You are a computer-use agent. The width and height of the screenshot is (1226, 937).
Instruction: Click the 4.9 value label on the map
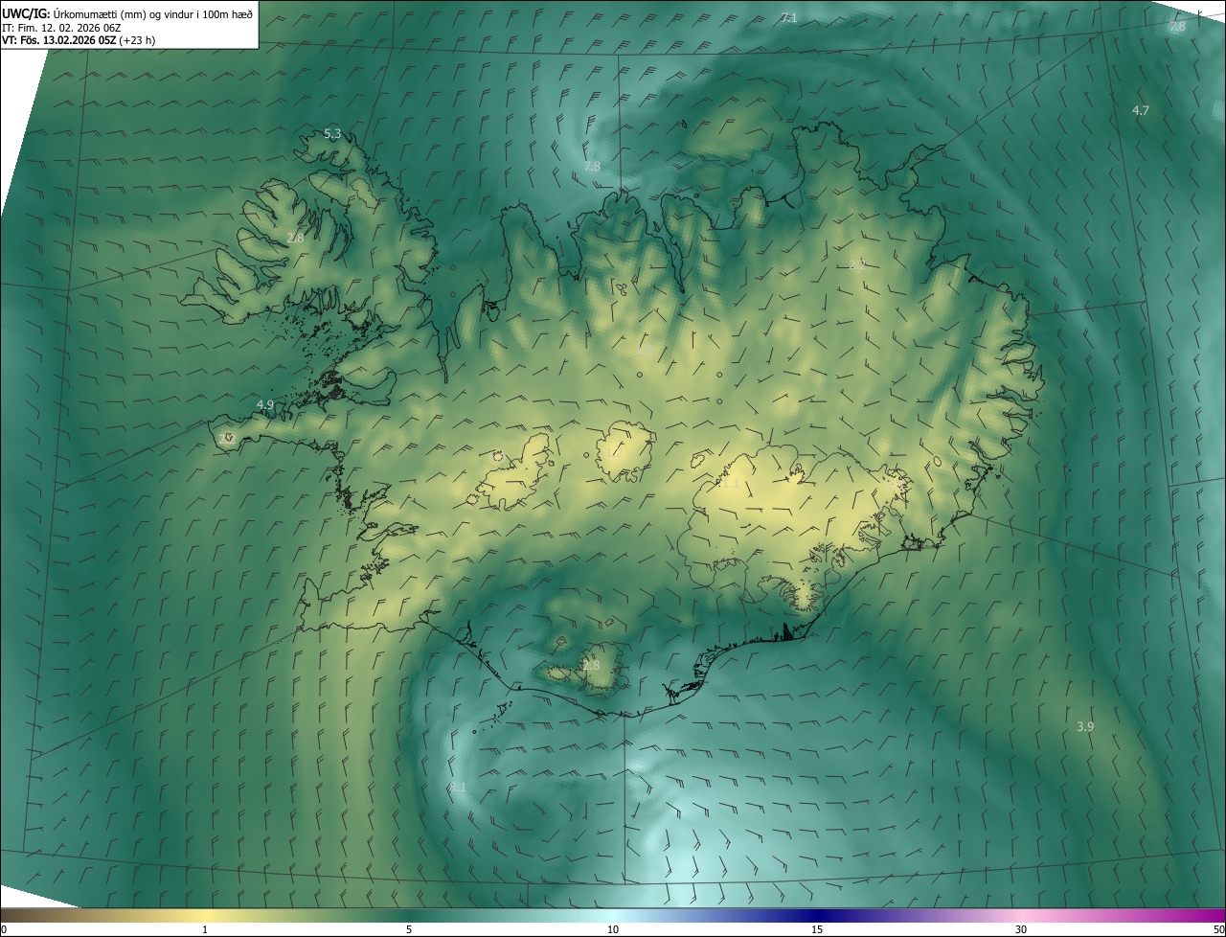pyautogui.click(x=265, y=405)
